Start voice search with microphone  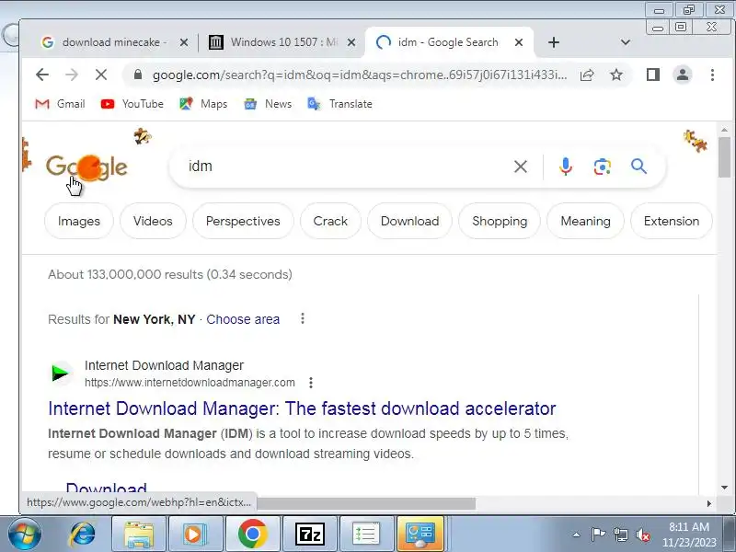click(x=566, y=167)
